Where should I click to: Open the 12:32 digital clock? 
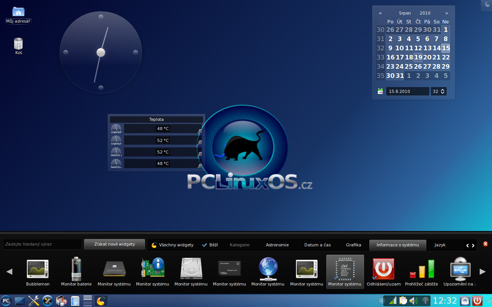(x=445, y=301)
